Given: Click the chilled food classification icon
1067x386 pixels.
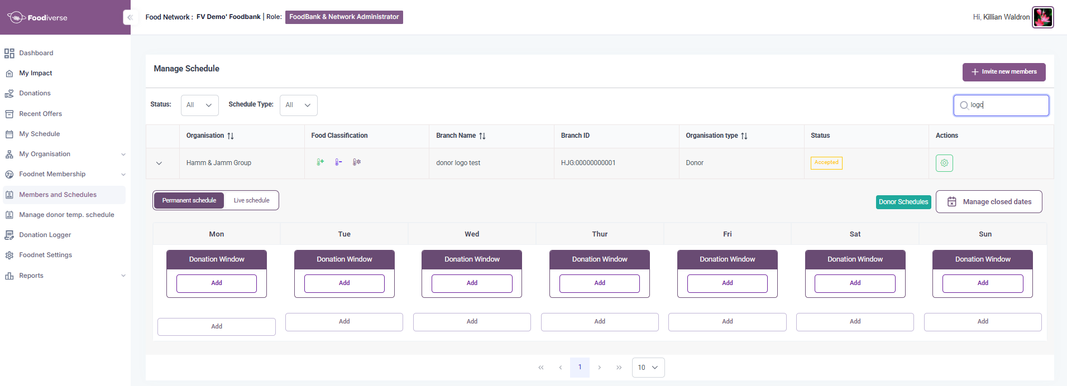Looking at the screenshot, I should pyautogui.click(x=338, y=162).
